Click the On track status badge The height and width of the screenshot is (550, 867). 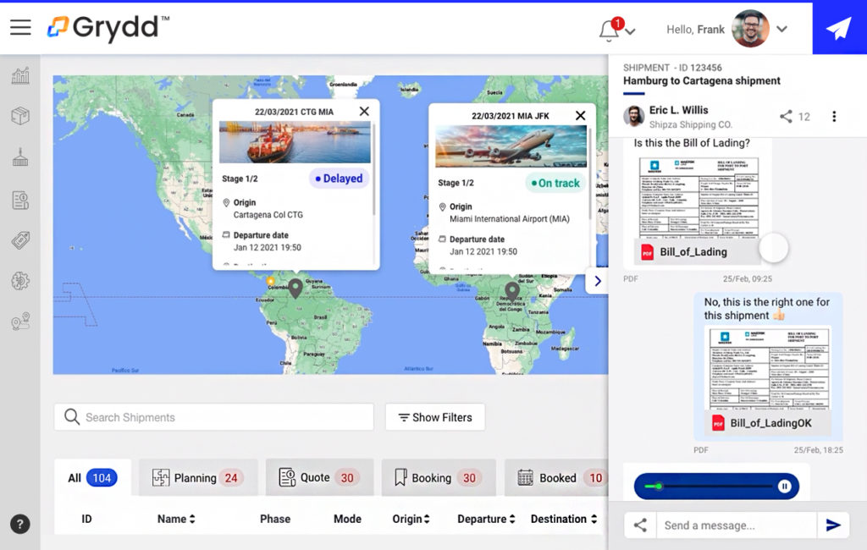click(555, 183)
